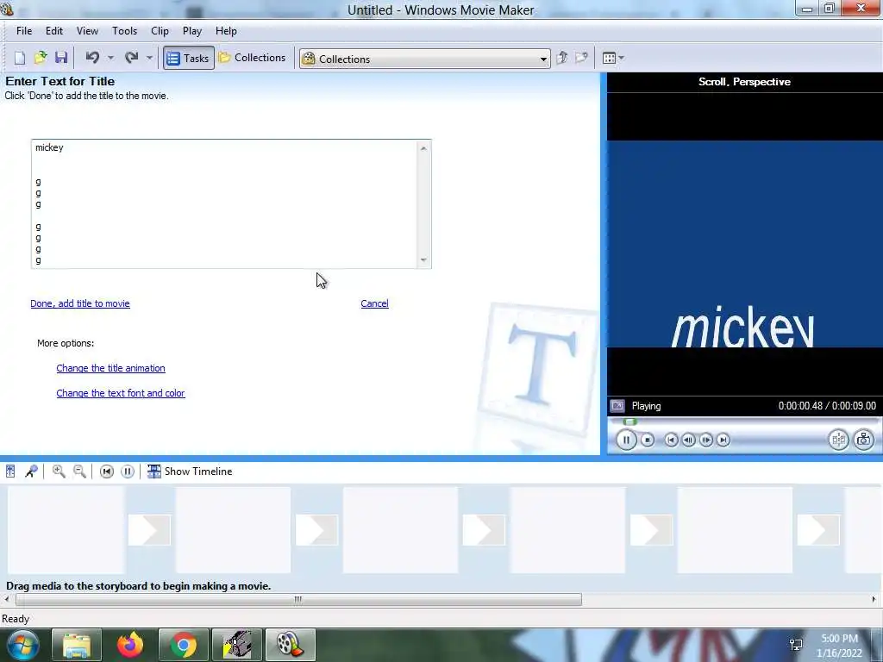
Task: Click the Show Timeline button
Action: 190,472
